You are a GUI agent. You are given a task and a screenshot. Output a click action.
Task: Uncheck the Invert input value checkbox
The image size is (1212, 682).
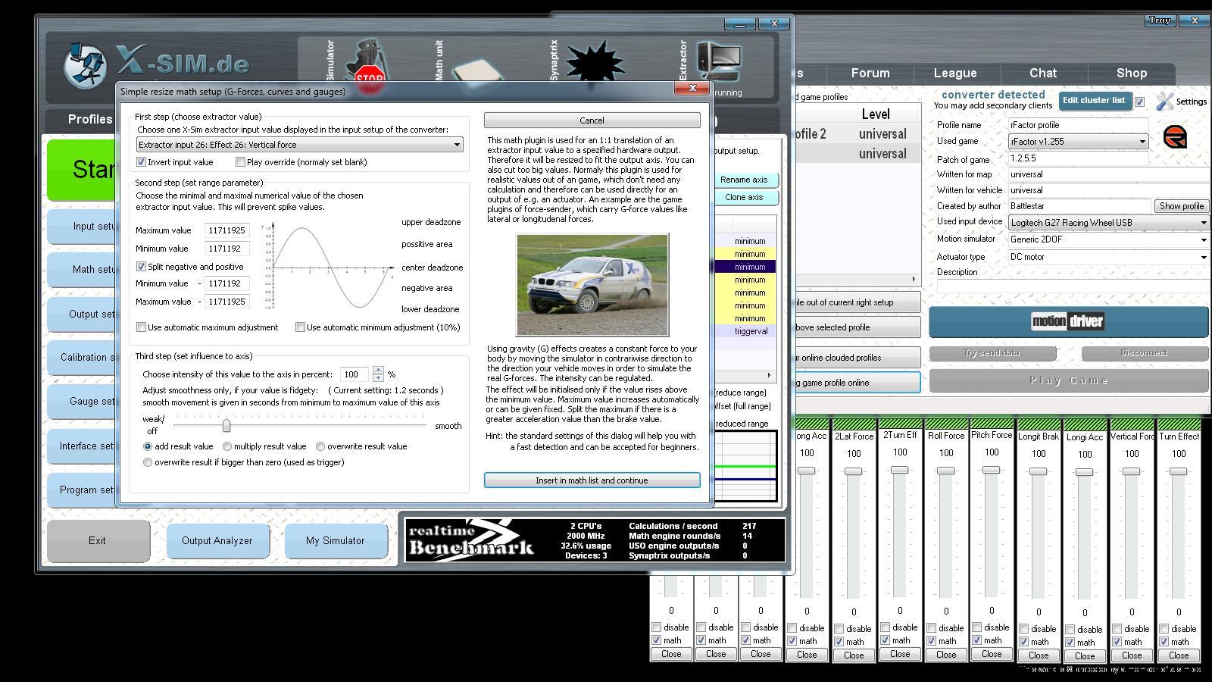pos(142,162)
